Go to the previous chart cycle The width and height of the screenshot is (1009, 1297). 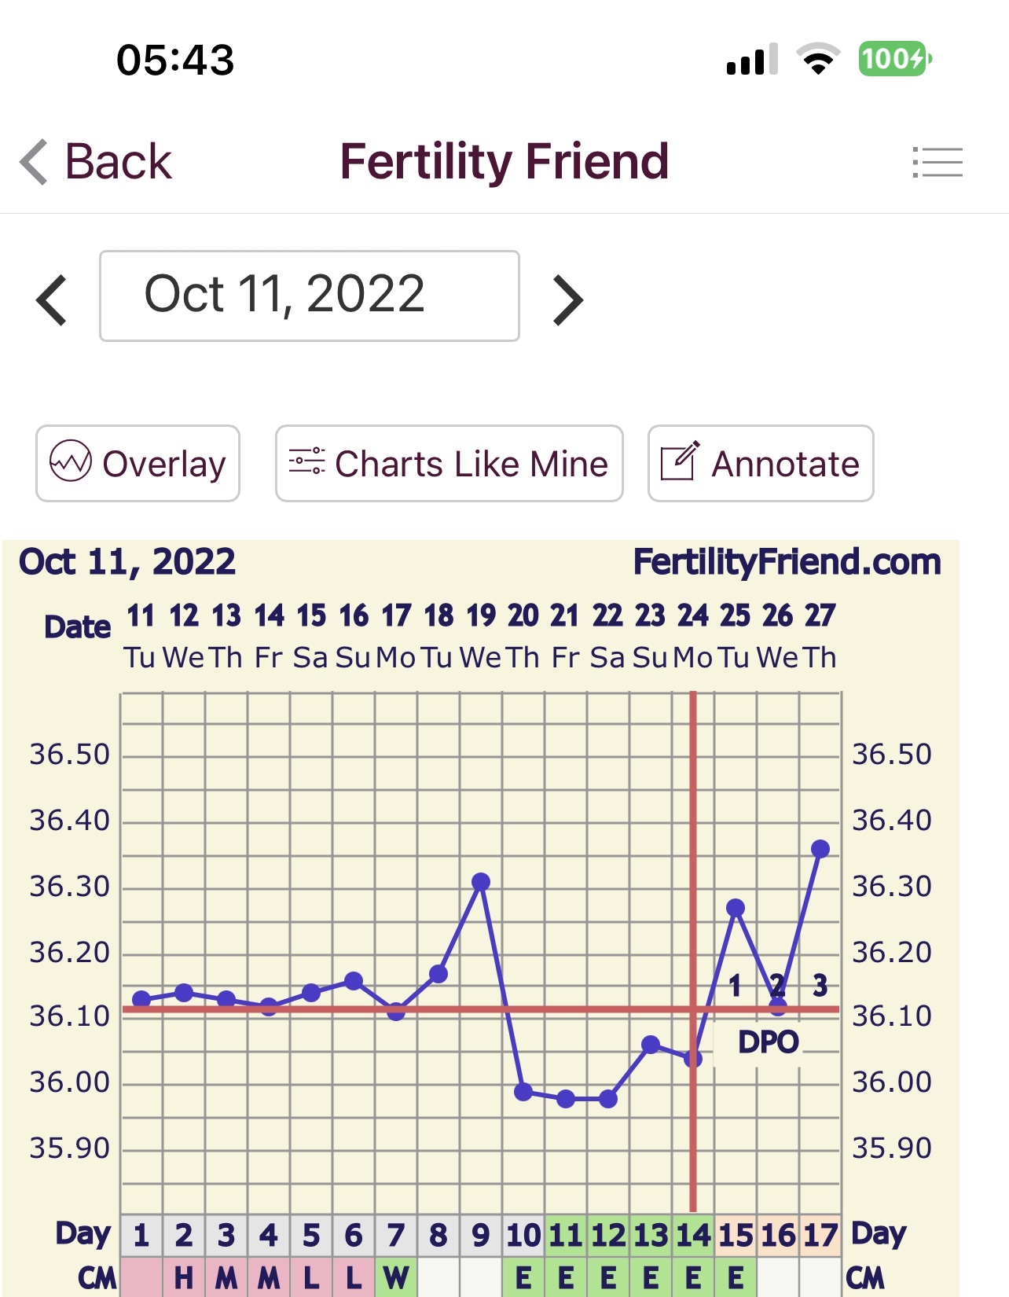[x=52, y=299]
